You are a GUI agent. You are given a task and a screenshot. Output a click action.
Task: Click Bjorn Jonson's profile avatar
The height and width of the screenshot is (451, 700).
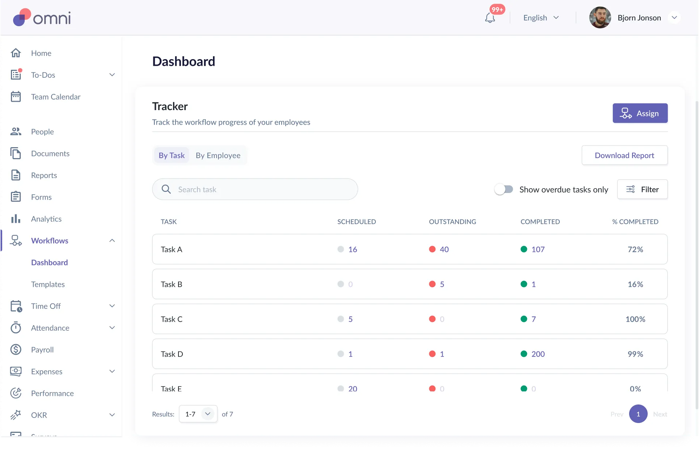[x=600, y=17]
